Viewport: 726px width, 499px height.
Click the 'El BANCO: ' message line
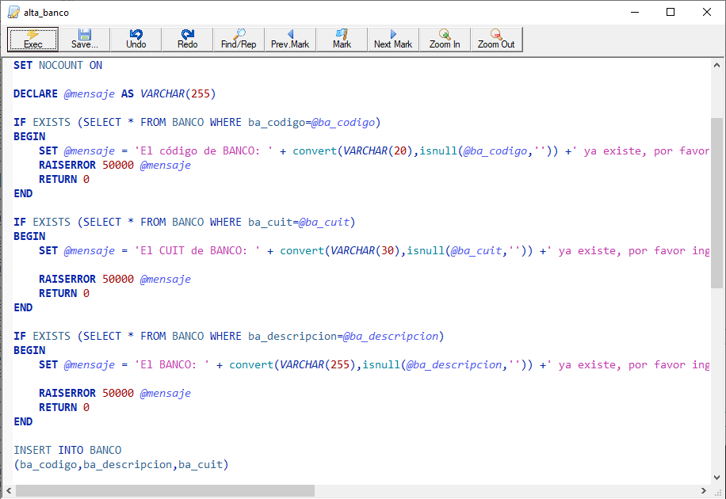(x=374, y=365)
